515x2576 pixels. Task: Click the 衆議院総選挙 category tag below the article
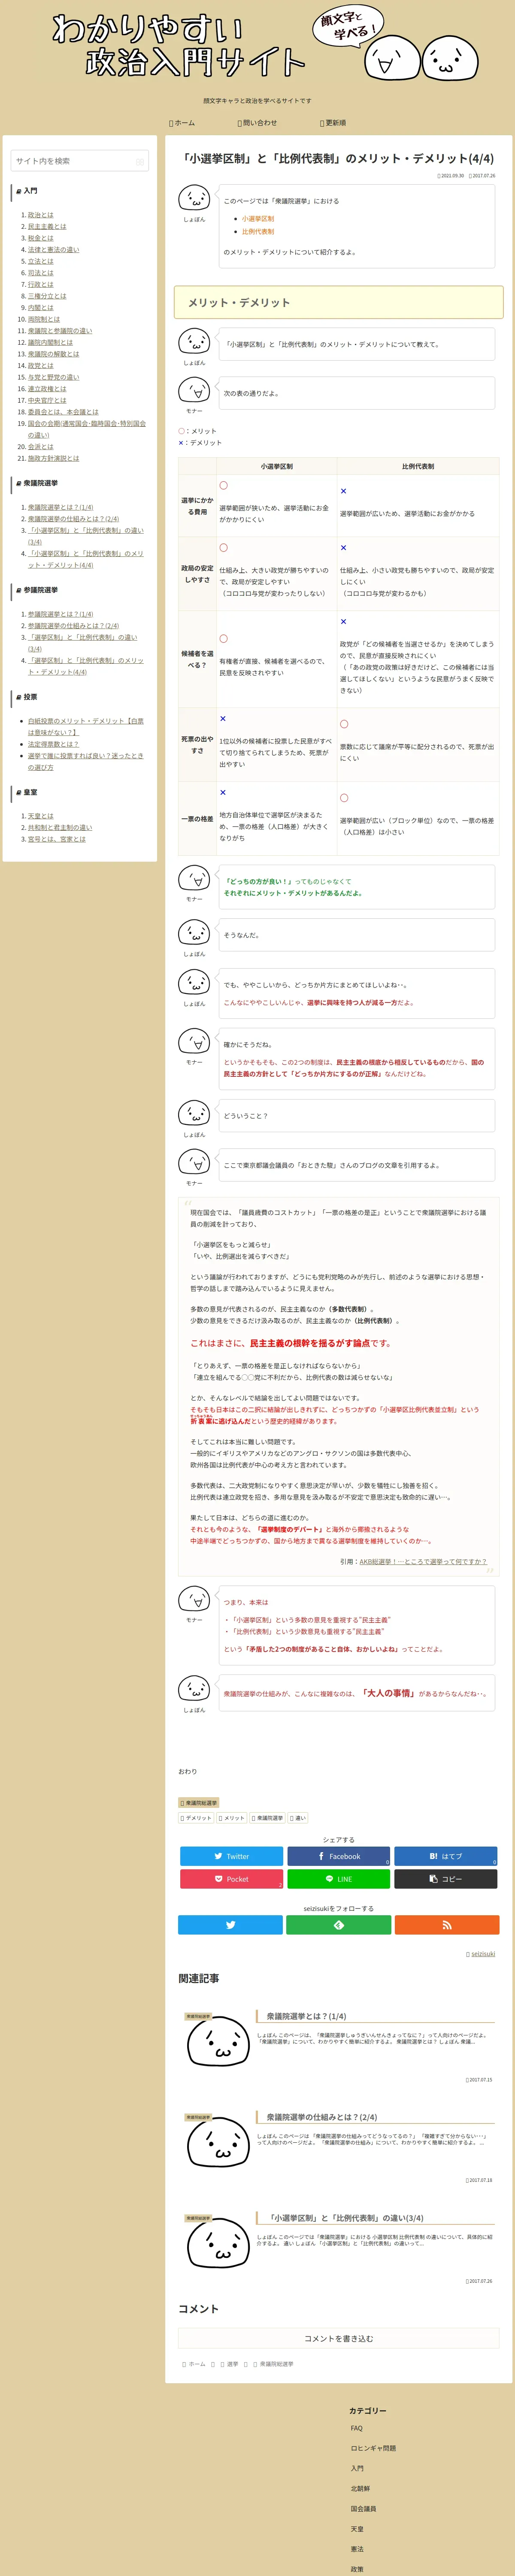(x=199, y=1803)
